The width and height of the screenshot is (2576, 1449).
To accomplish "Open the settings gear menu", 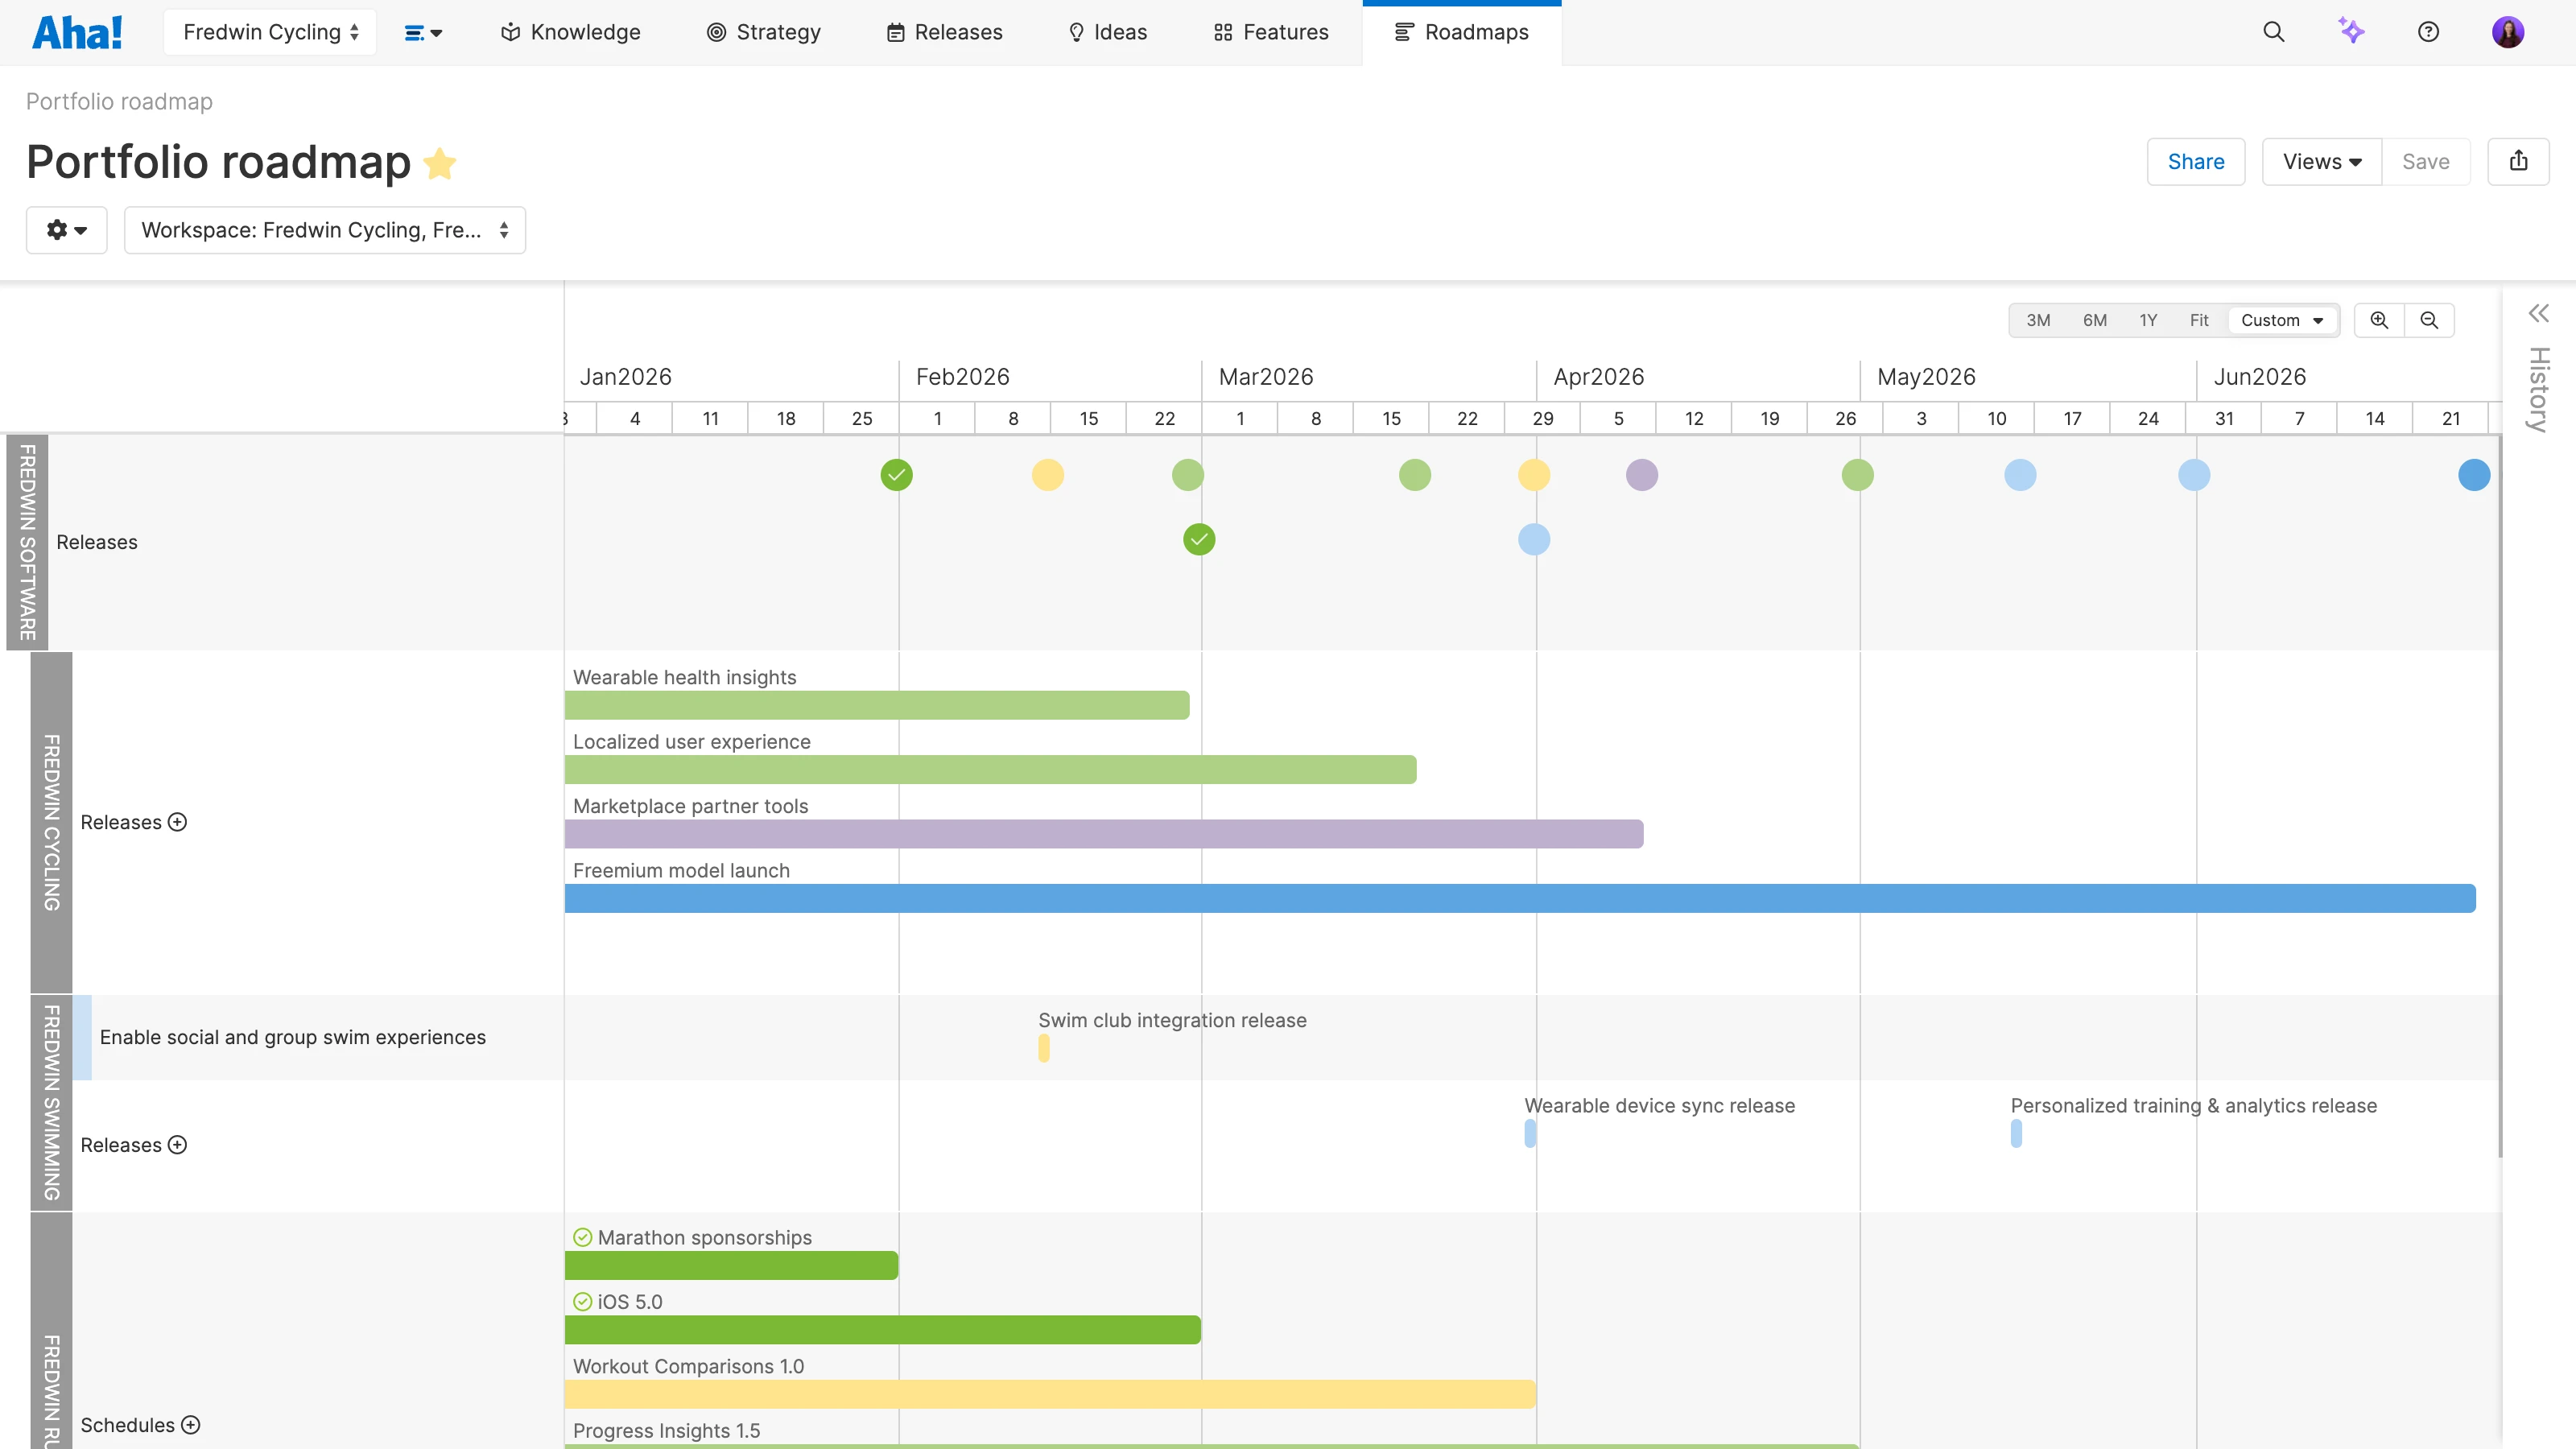I will pos(66,229).
